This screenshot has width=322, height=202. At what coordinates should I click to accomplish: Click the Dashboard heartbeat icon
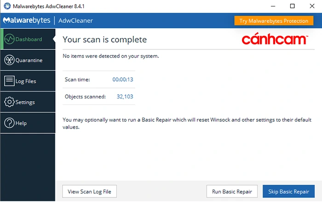pyautogui.click(x=10, y=39)
